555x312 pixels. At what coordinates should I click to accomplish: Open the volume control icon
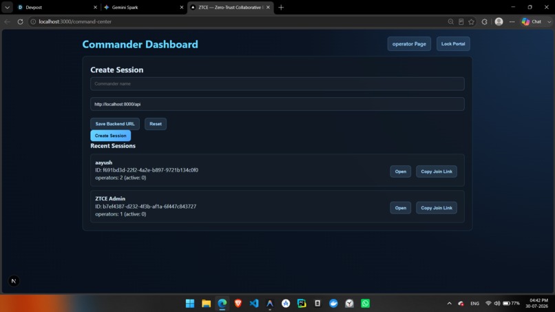coord(497,304)
